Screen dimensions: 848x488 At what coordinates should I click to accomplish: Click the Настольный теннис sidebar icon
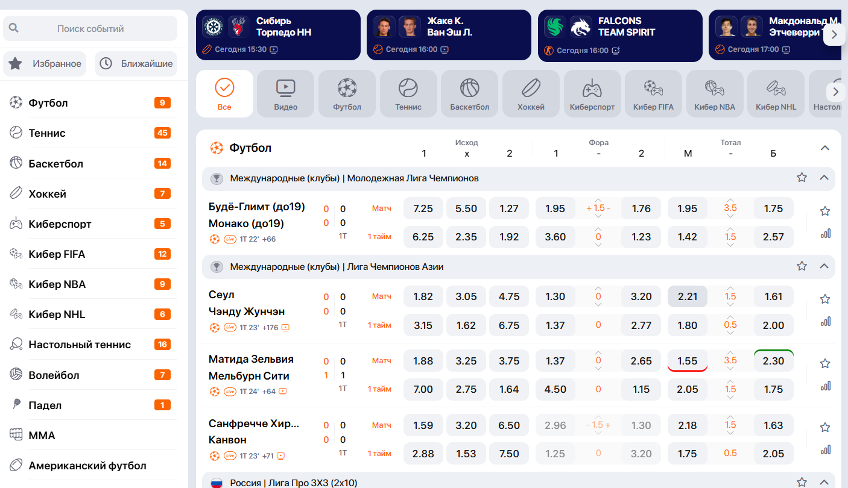coord(16,345)
